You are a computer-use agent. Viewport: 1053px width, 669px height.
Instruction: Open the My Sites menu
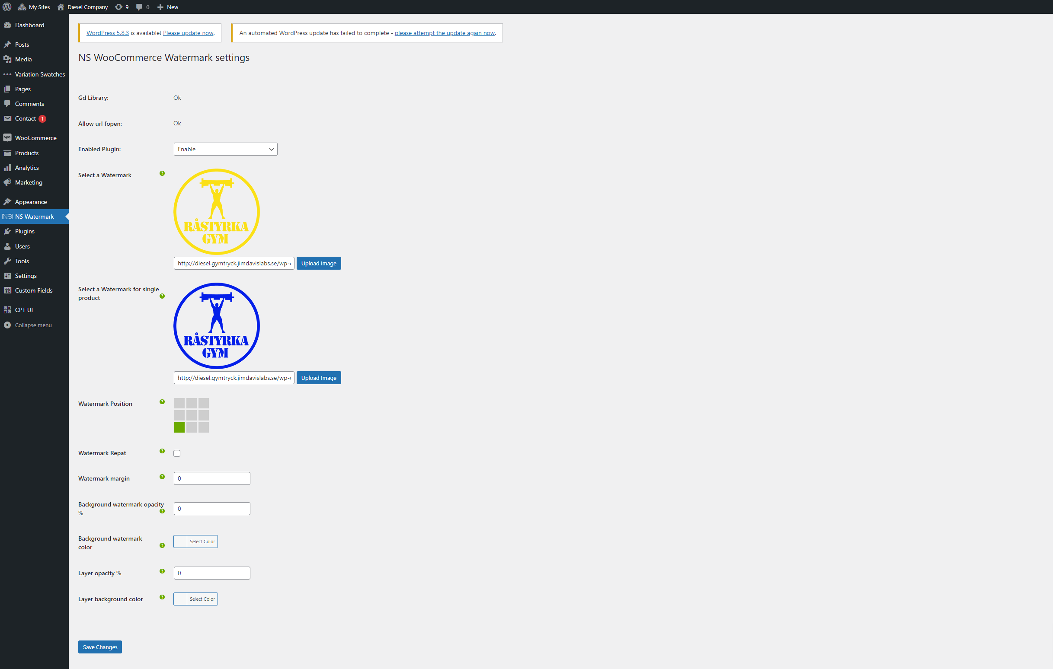point(34,7)
